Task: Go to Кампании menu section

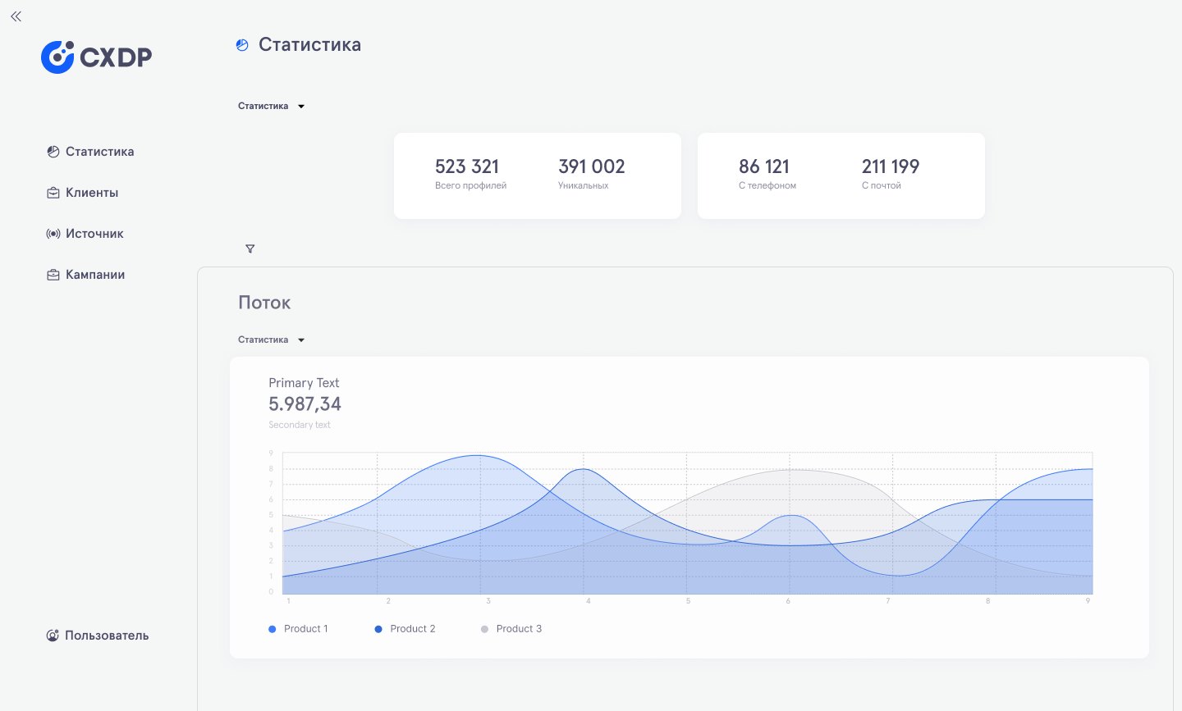Action: (x=95, y=275)
